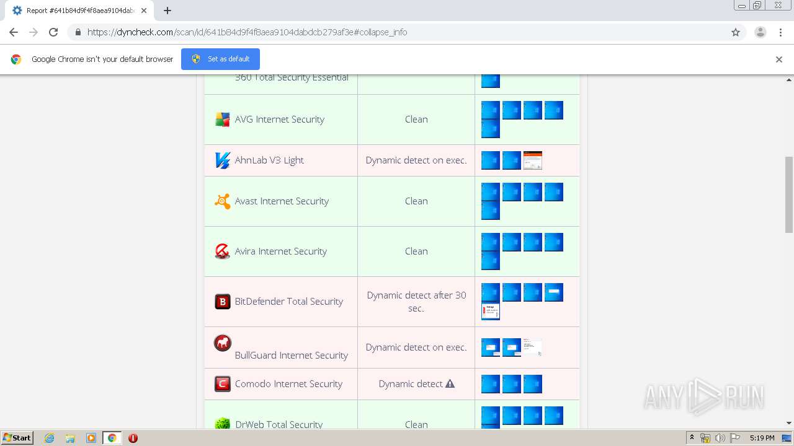Click the Avira Internet Security logo icon
The width and height of the screenshot is (794, 446).
tap(222, 251)
